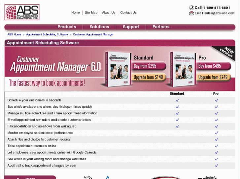The width and height of the screenshot is (240, 179).
Task: Click Pro checkmark for Google Calendar row
Action: tap(216, 152)
